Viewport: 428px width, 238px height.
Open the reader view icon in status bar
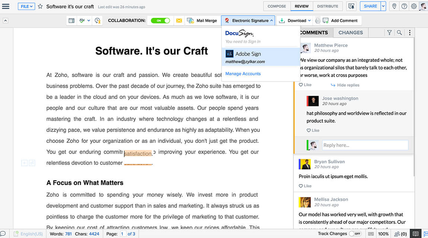pos(416,234)
